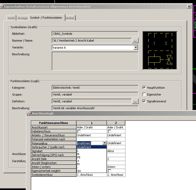Open symbol browser next to Nummer / Name
This screenshot has height=190, width=196.
pyautogui.click(x=135, y=41)
